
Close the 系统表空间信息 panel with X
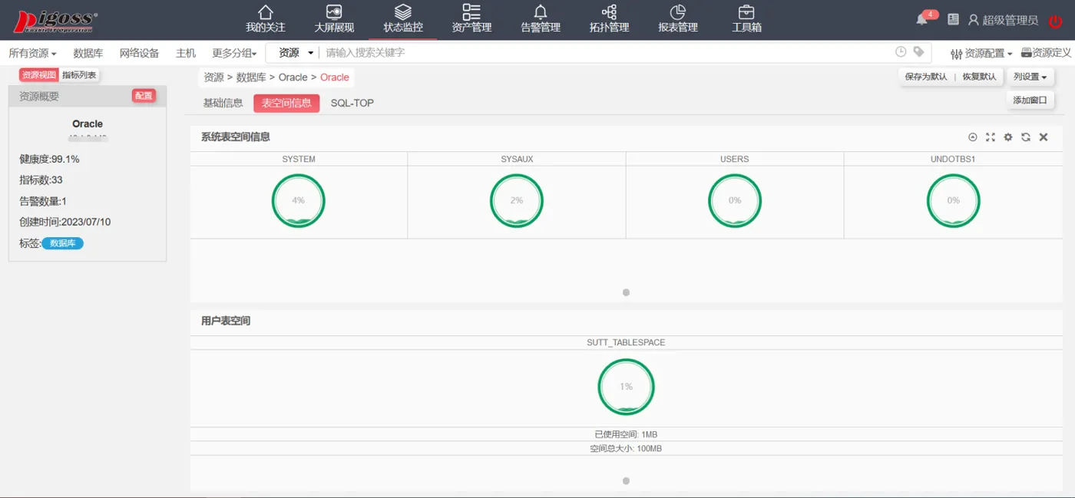tap(1044, 137)
